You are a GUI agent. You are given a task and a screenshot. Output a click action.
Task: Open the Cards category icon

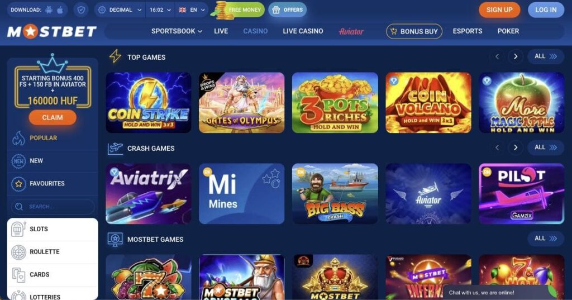18,275
